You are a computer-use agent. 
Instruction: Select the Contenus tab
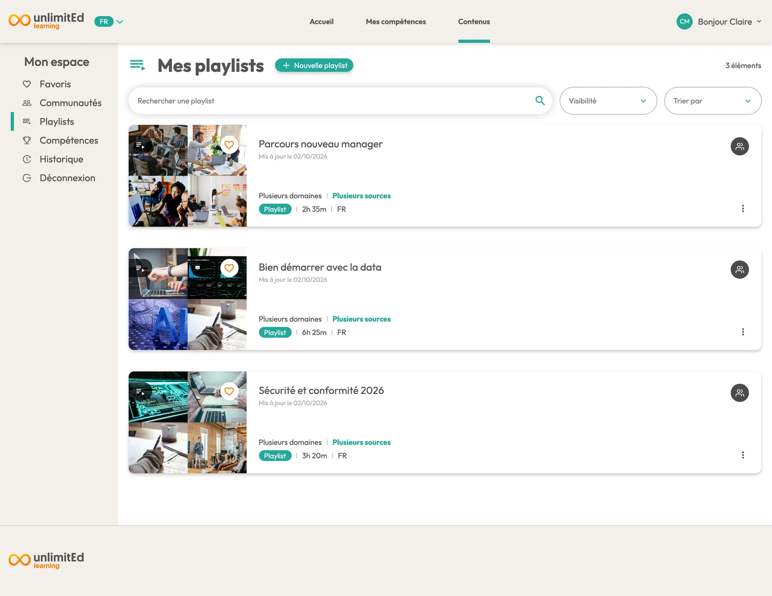tap(474, 21)
